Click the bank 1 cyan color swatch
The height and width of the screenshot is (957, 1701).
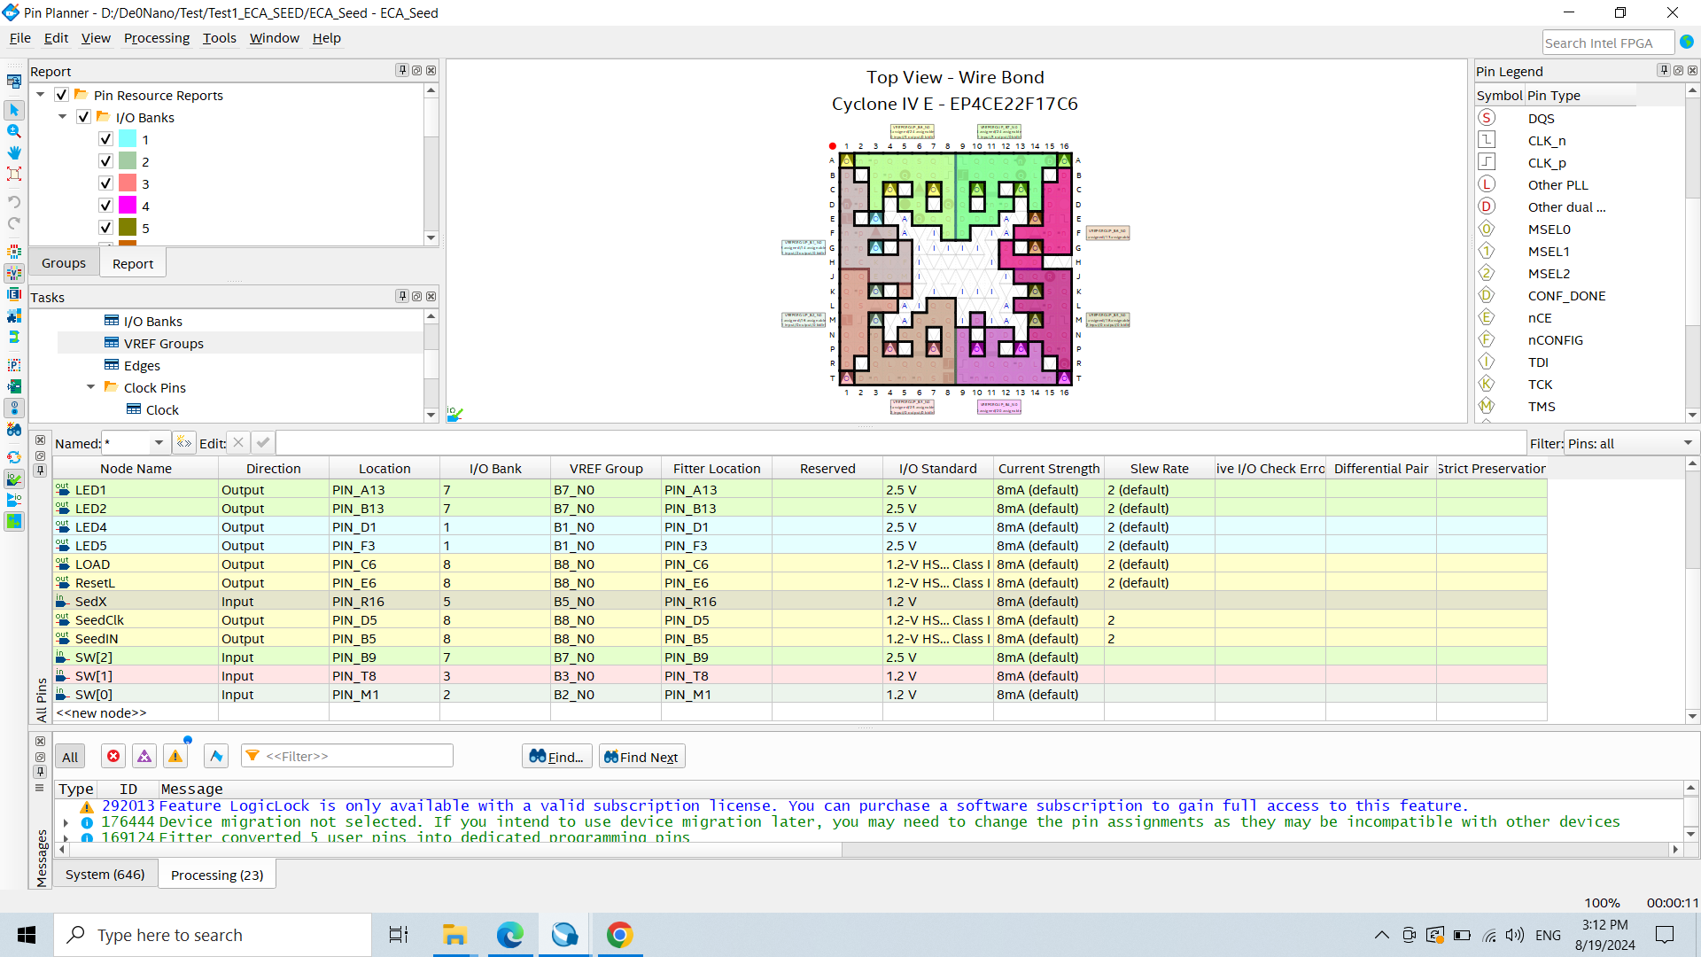[x=128, y=139]
